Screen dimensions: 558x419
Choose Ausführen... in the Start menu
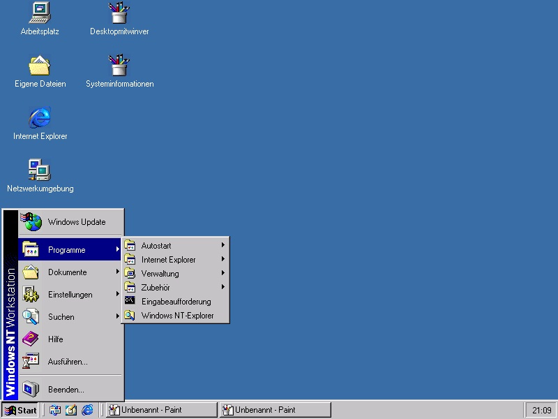70,361
